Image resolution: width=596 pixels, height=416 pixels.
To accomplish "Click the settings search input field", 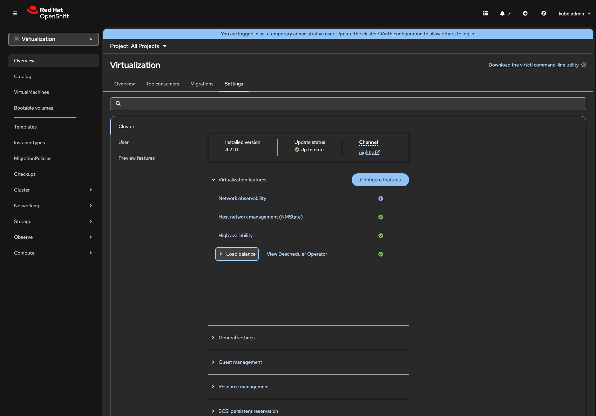I will [348, 104].
